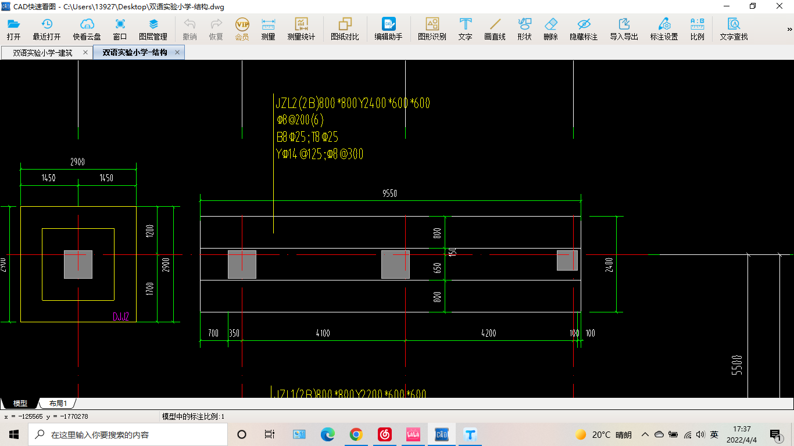Viewport: 794px width, 446px height.
Task: Click the 模型中的标注比例:1 status text
Action: [193, 416]
